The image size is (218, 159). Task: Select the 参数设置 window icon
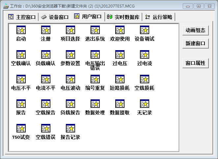pos(70,55)
